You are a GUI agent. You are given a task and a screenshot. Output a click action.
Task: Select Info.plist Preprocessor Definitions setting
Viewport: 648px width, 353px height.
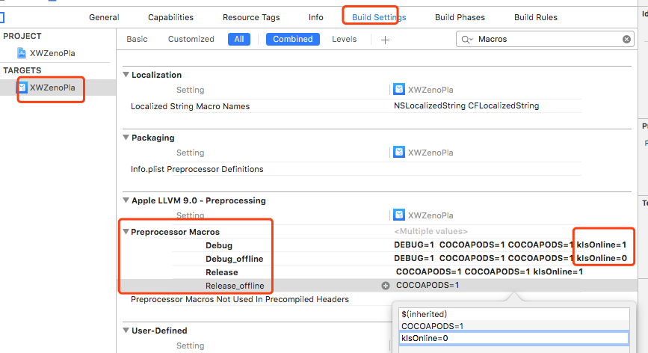[197, 169]
